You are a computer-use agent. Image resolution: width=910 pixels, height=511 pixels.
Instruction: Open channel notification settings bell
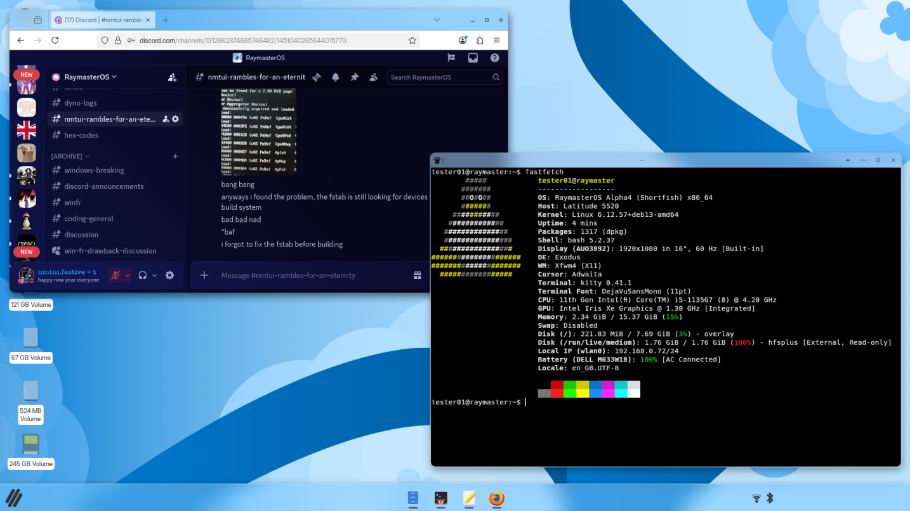(336, 77)
